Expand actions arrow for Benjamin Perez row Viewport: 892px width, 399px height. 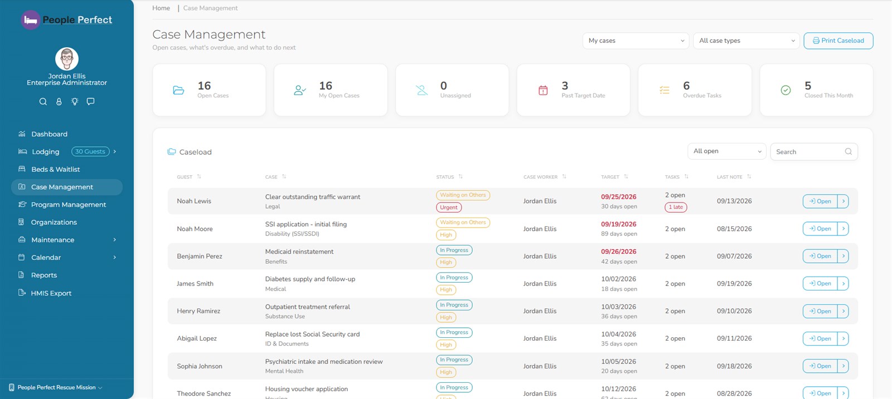click(843, 256)
